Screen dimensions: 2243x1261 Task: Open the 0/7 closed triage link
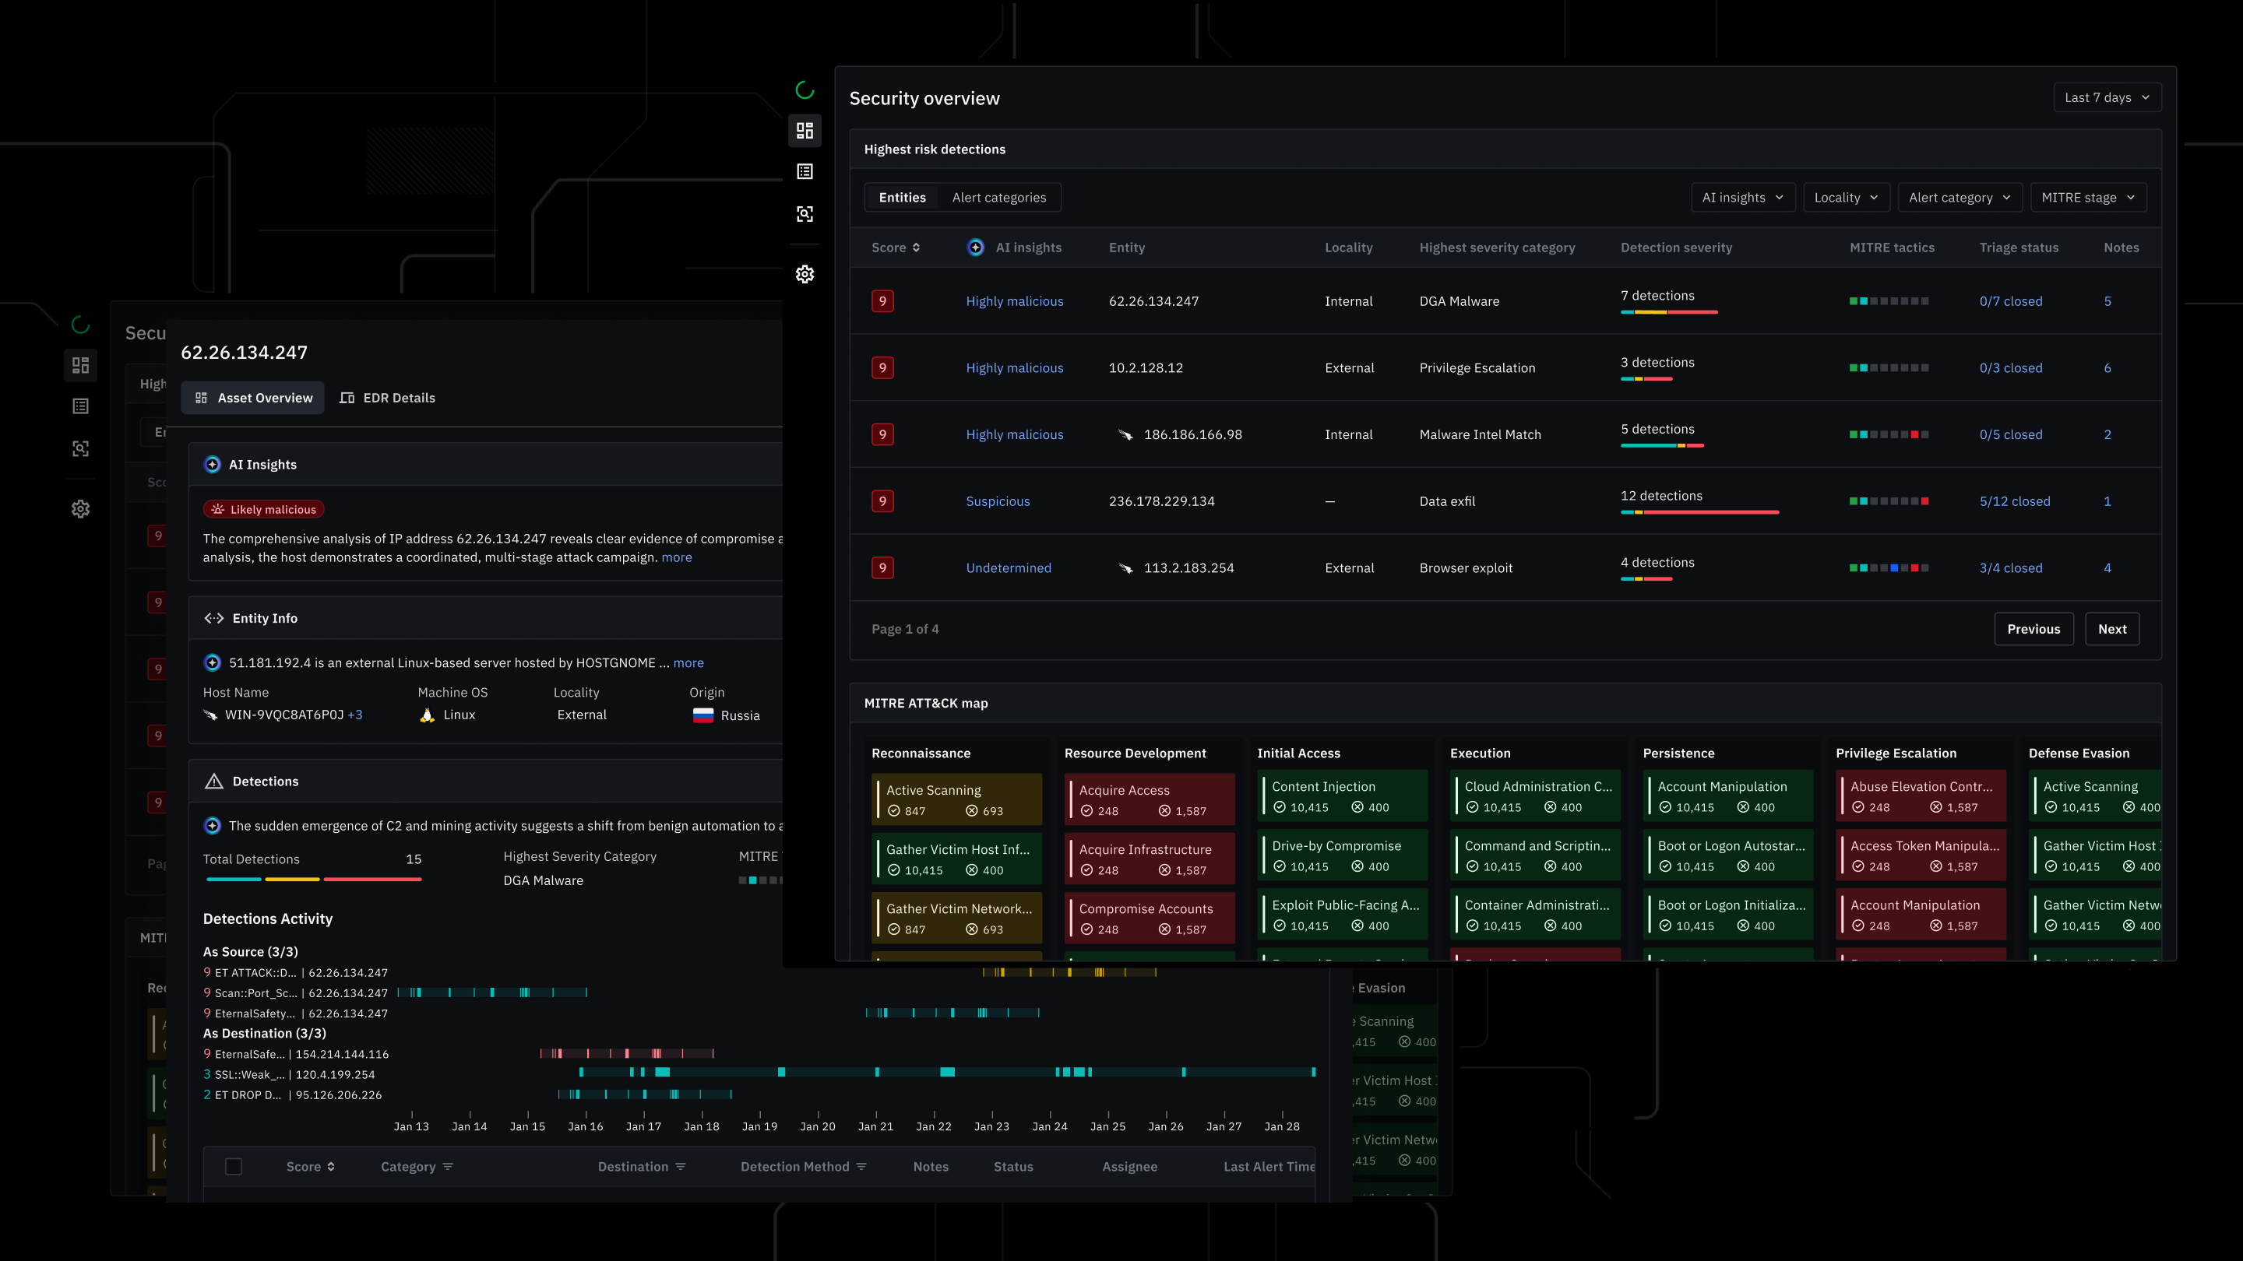click(2010, 301)
